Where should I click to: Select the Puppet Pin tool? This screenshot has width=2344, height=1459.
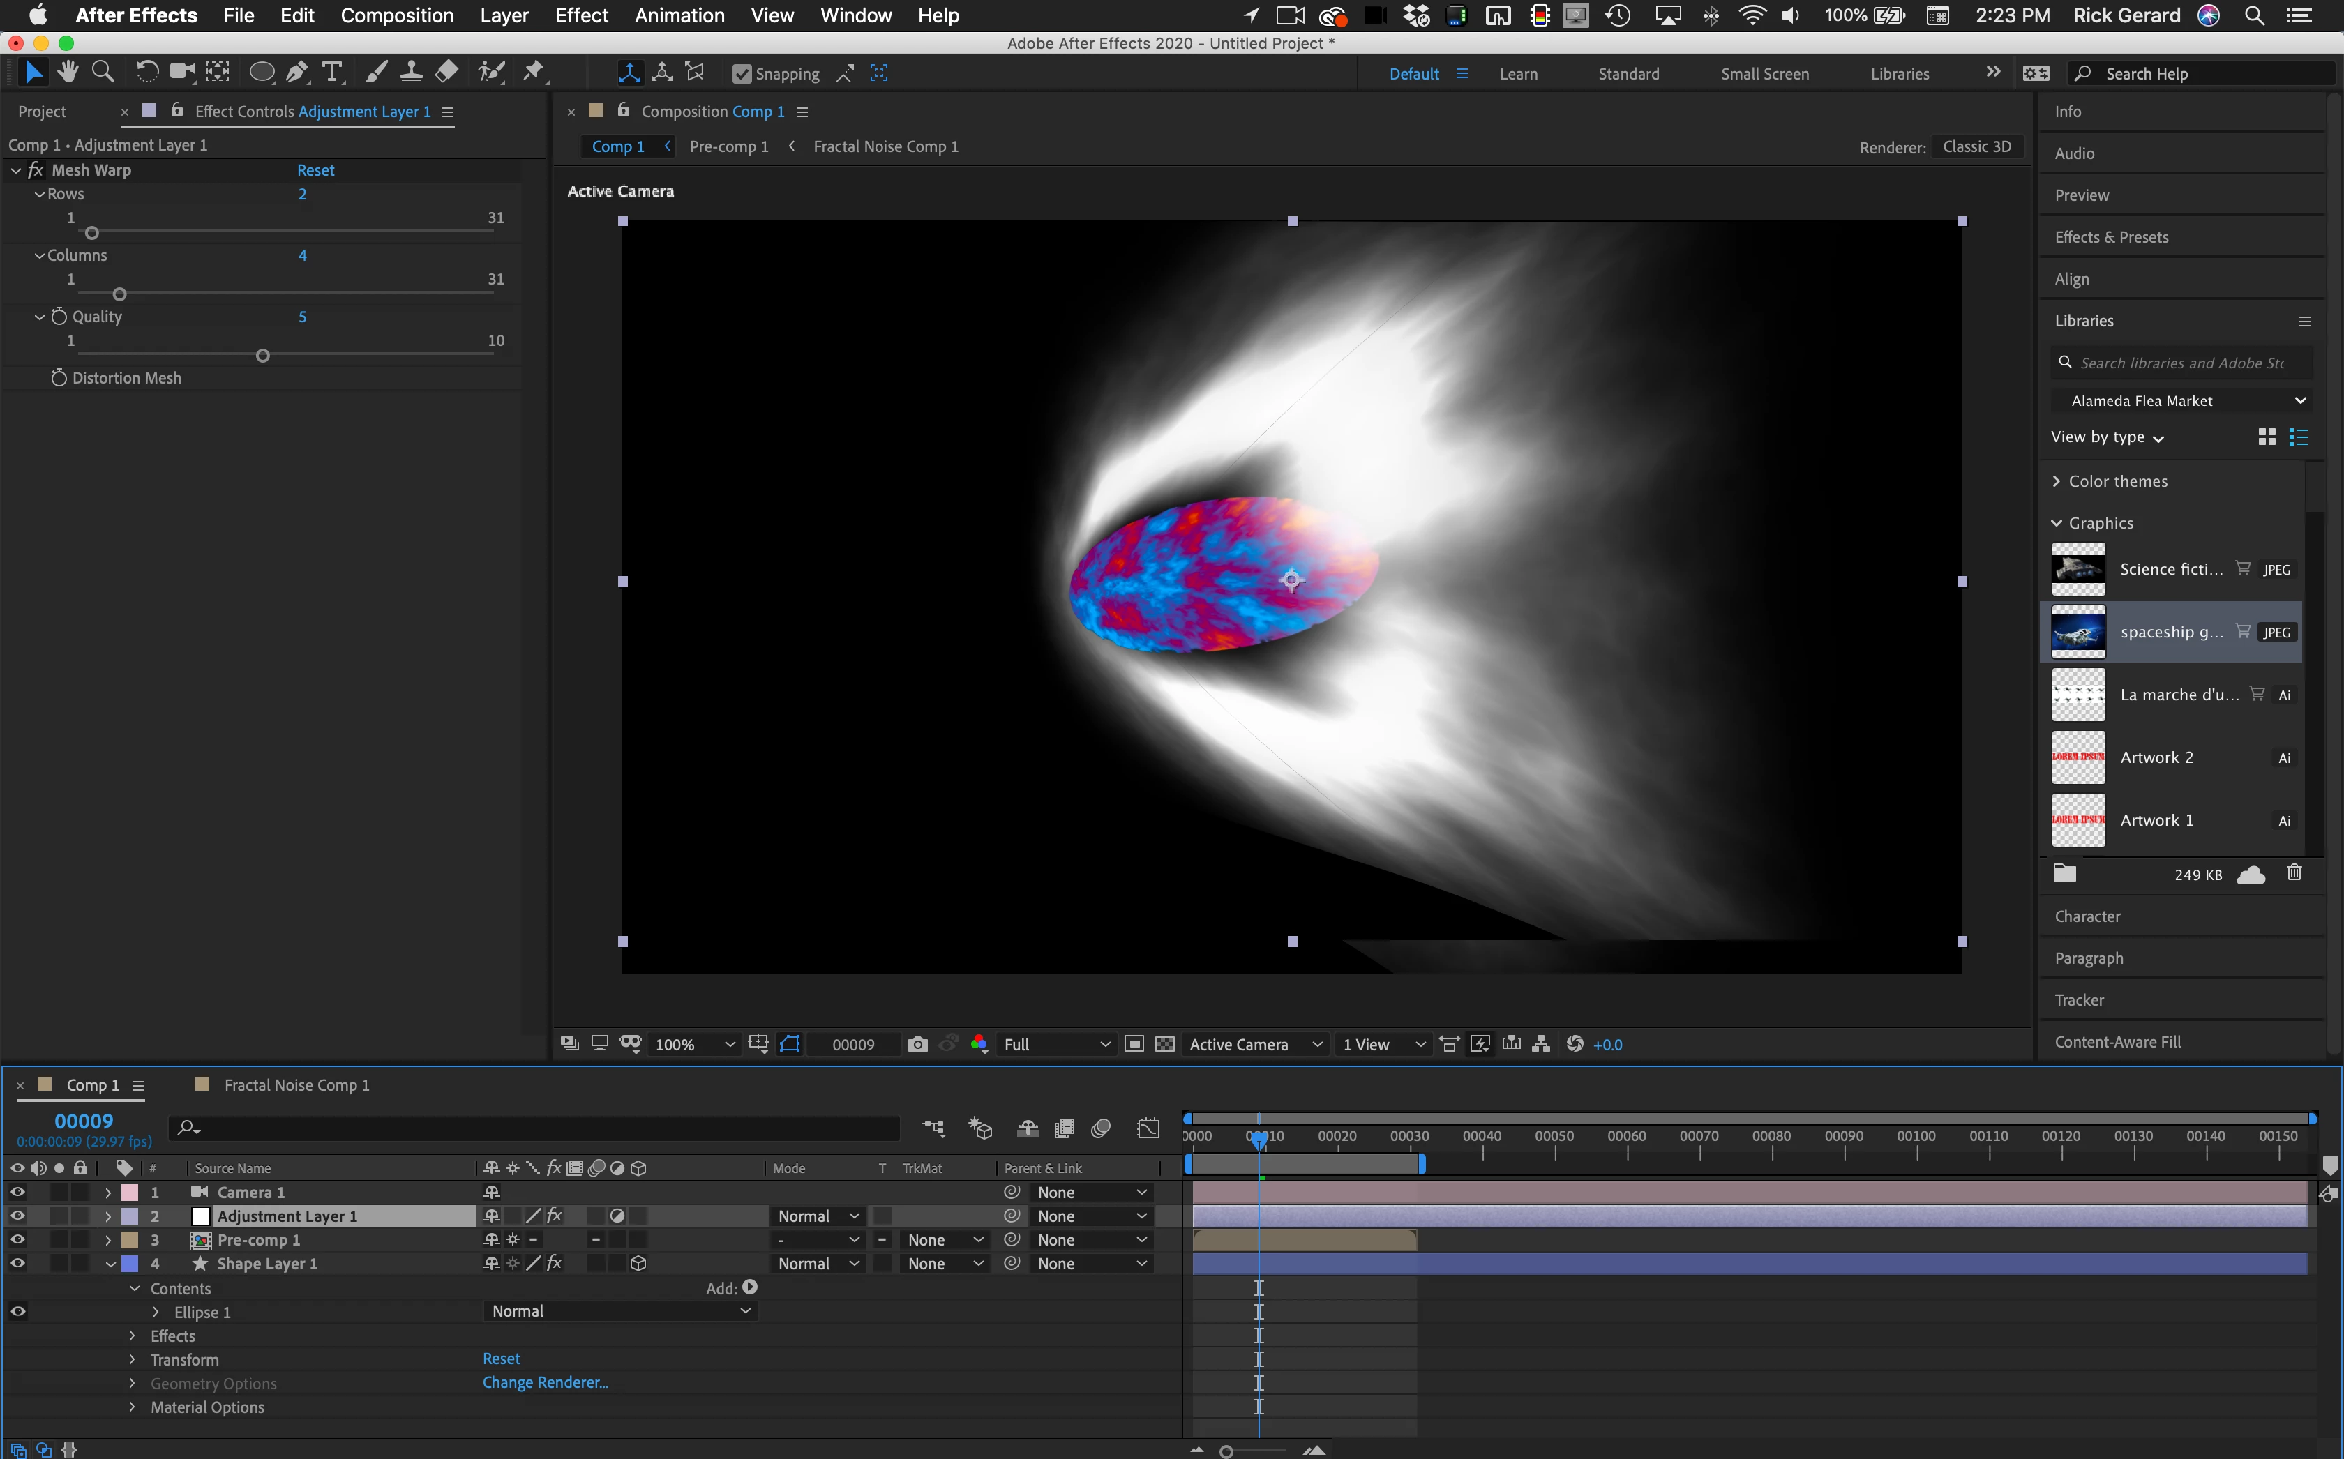click(533, 73)
